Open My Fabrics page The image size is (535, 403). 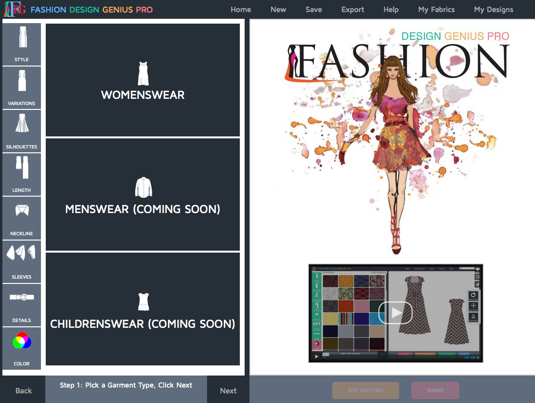tap(436, 10)
